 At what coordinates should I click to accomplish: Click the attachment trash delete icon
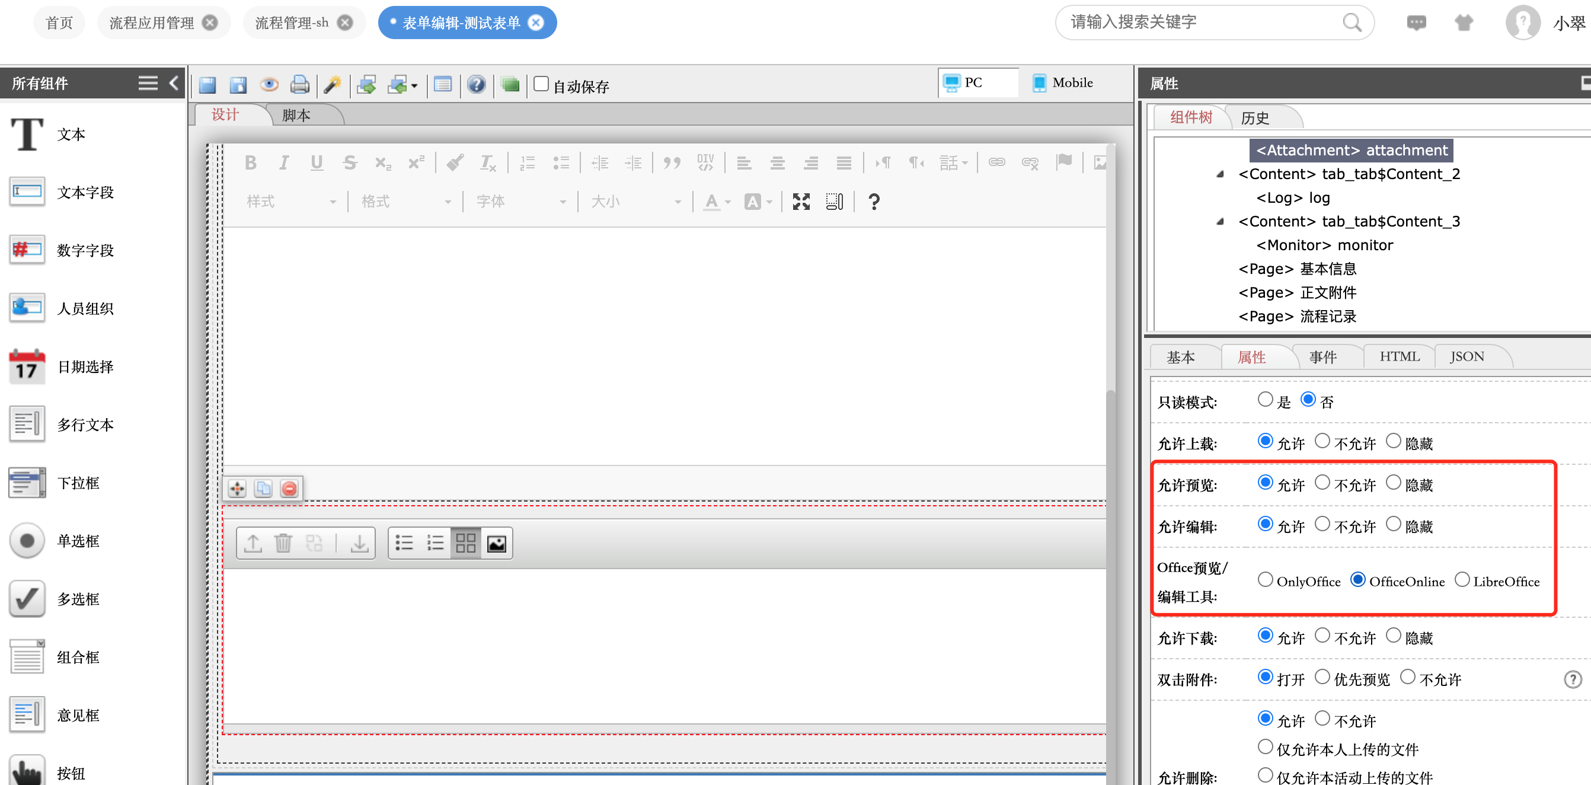click(283, 544)
